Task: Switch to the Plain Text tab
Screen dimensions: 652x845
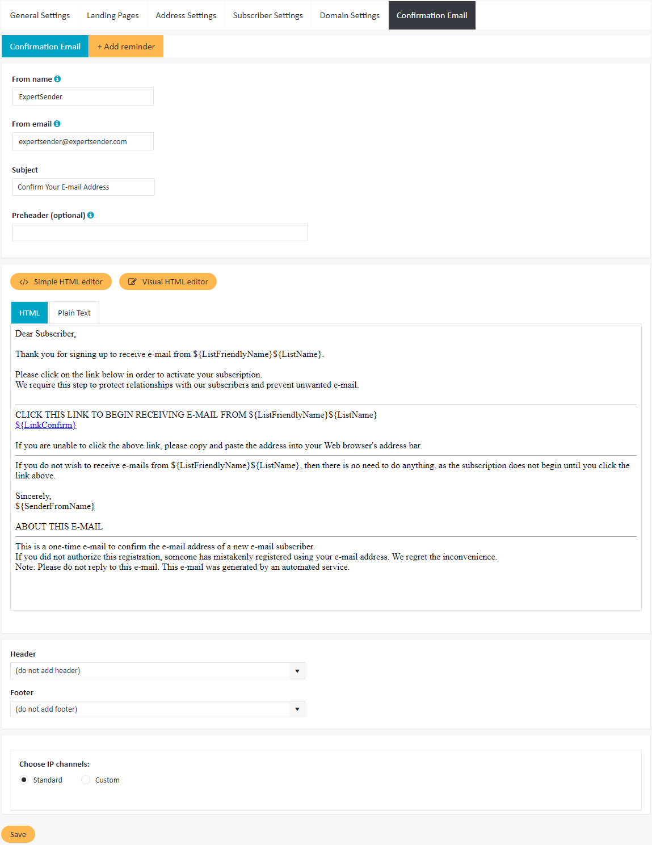Action: click(74, 313)
